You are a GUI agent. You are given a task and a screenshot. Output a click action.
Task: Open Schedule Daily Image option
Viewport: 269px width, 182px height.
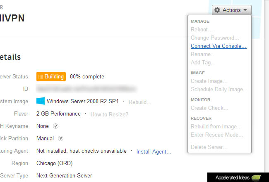219,90
